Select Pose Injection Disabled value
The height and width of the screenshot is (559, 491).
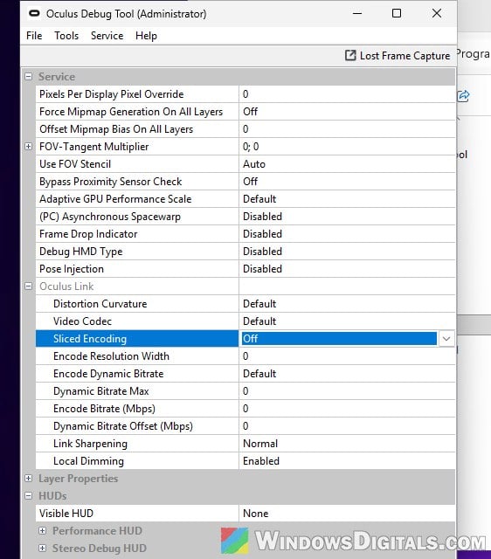(347, 269)
